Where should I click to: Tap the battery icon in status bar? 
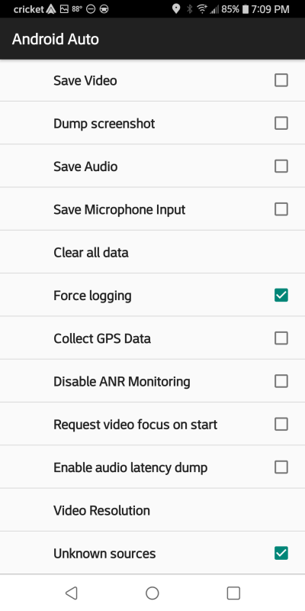coord(245,9)
